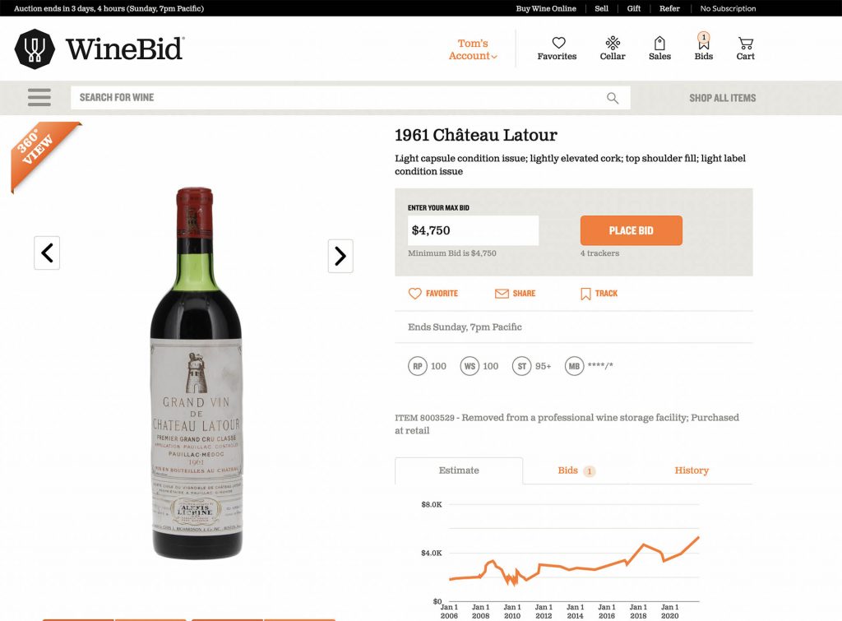The width and height of the screenshot is (842, 621).
Task: Show next bottle image
Action: [340, 256]
